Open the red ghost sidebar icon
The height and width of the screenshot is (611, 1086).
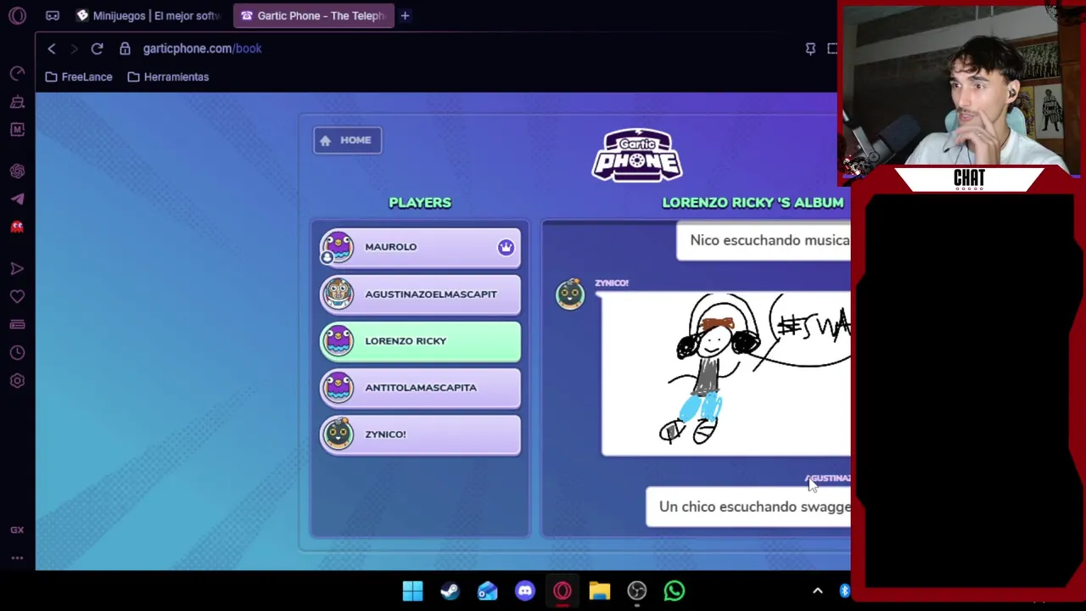(17, 227)
